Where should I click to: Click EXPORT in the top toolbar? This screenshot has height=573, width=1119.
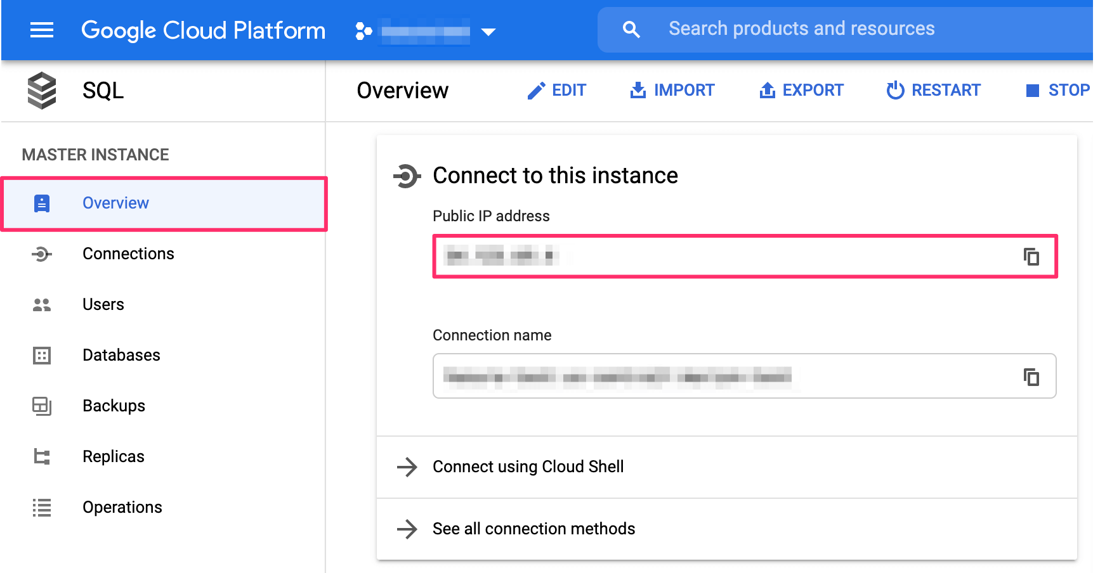pyautogui.click(x=801, y=90)
